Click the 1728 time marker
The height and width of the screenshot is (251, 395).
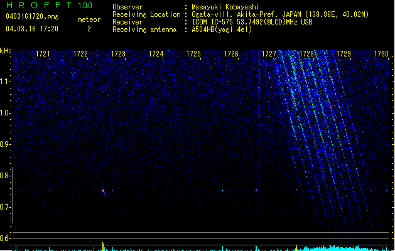(306, 54)
